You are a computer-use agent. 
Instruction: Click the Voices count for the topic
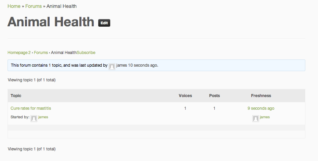point(185,108)
